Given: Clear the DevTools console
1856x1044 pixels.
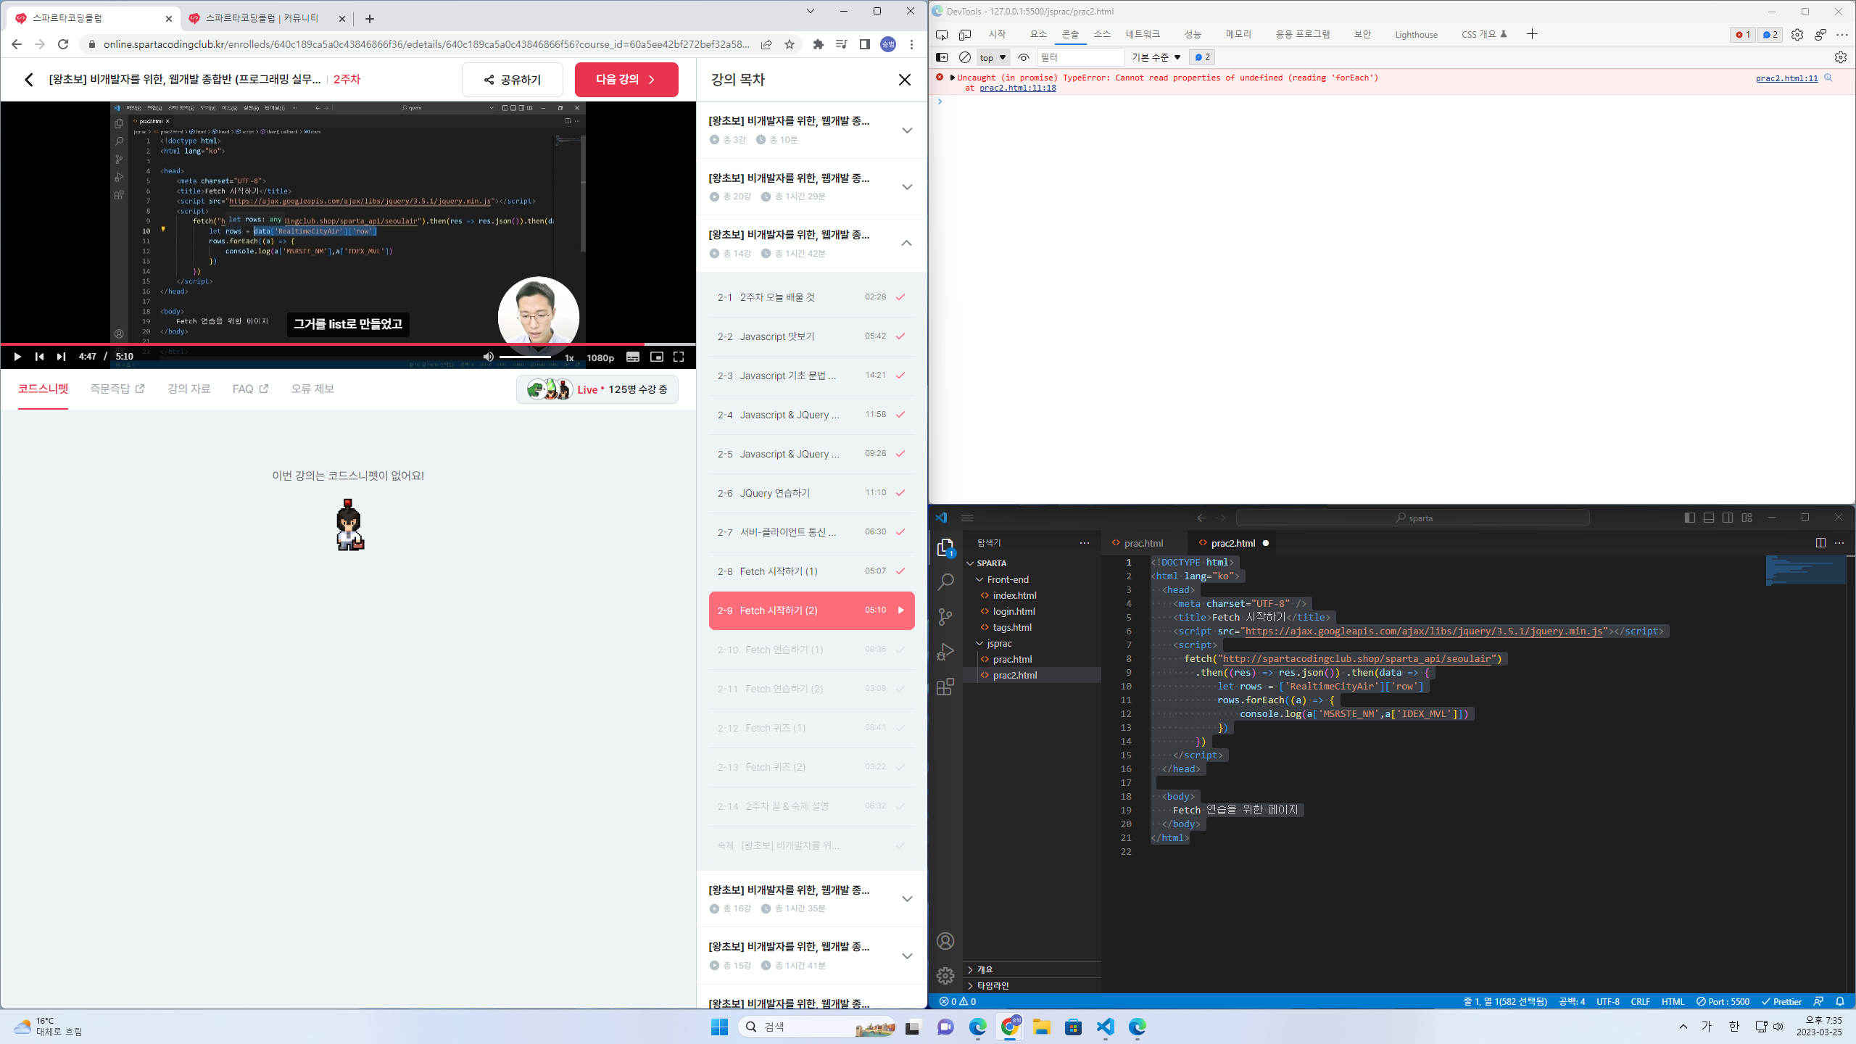Looking at the screenshot, I should [965, 57].
